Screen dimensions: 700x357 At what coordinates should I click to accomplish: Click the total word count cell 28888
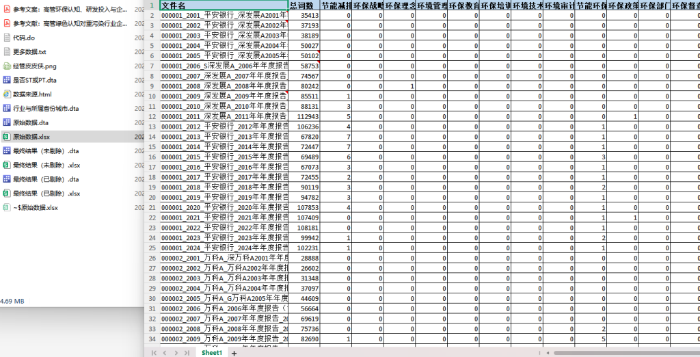click(x=304, y=259)
